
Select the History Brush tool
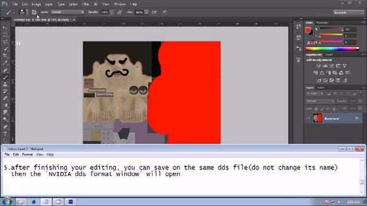point(5,92)
